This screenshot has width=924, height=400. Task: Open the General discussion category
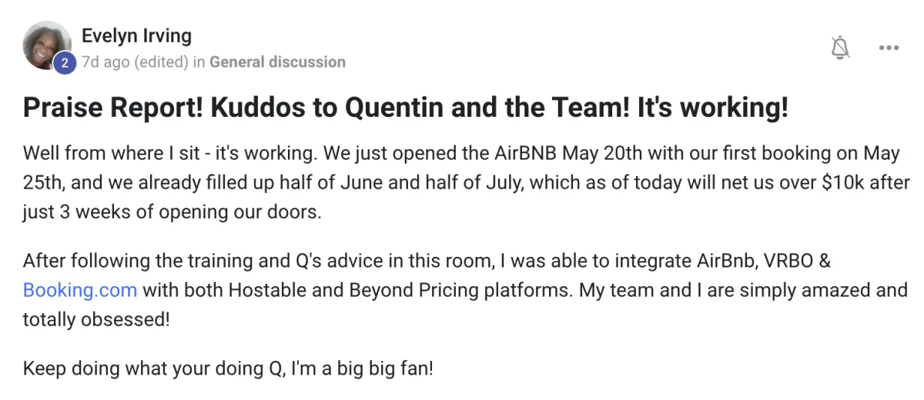click(x=277, y=62)
